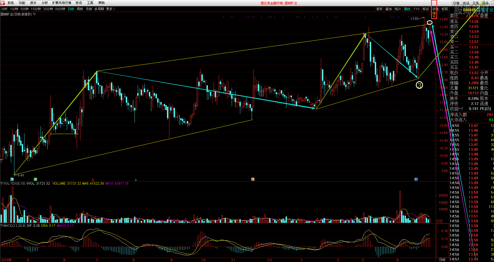Click the 停 event marker icon

12,179
